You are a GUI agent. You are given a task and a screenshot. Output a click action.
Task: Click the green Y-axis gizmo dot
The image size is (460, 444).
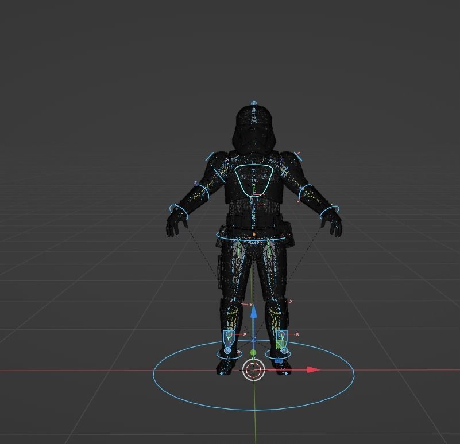point(253,352)
